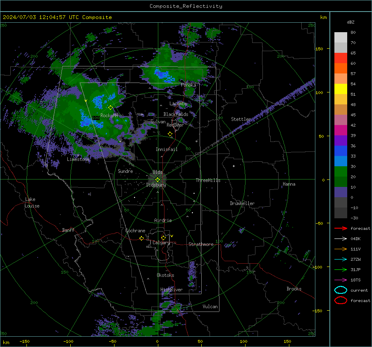Image resolution: width=372 pixels, height=347 pixels.
Task: Click the Olds town label
Action: point(157,172)
